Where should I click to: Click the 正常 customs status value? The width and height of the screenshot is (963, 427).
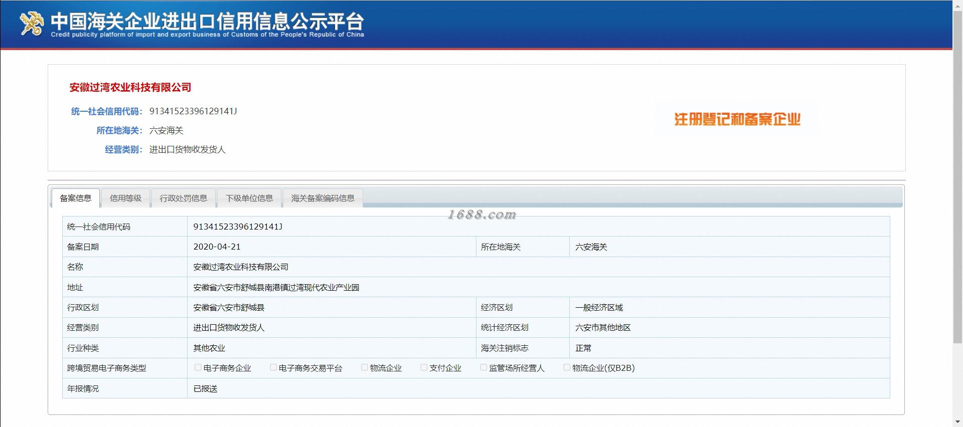point(583,348)
